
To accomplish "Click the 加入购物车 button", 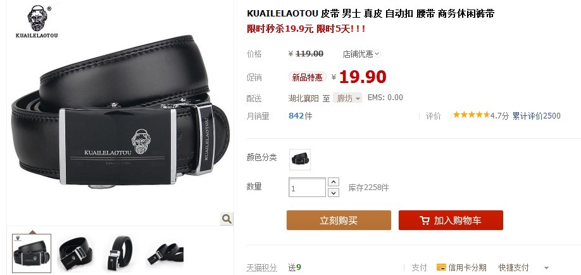I will (x=451, y=220).
